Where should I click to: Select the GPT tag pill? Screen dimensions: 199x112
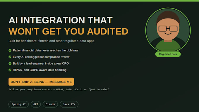[x=36, y=104]
